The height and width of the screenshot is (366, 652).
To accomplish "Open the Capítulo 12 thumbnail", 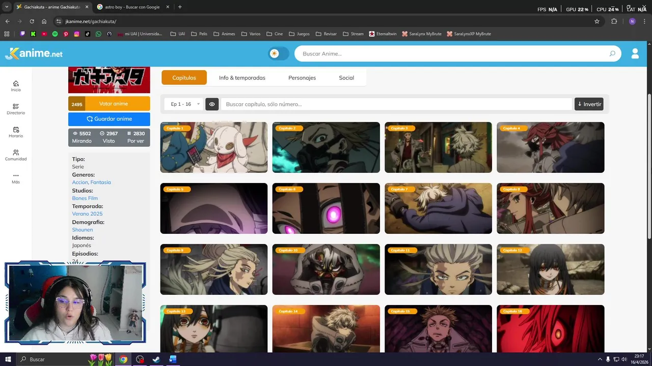I will point(551,269).
